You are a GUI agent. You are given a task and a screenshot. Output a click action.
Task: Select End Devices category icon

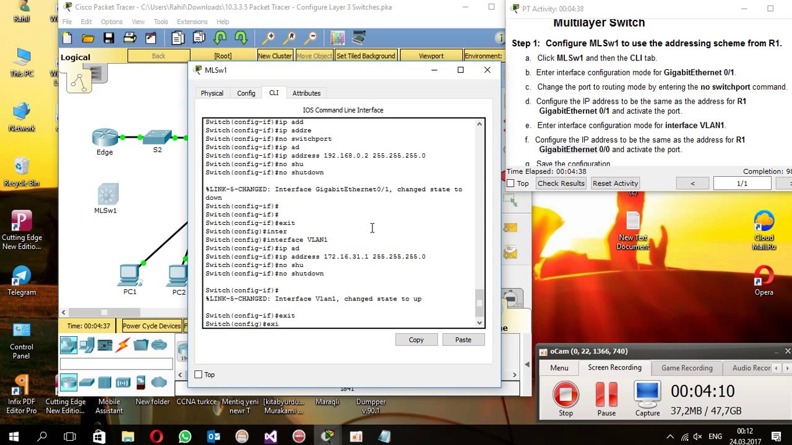click(87, 345)
